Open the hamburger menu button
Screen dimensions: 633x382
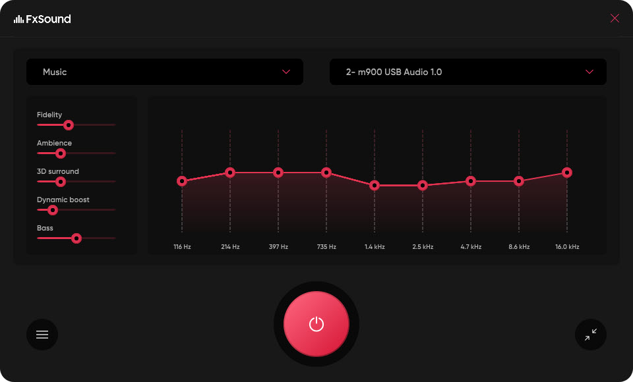pyautogui.click(x=42, y=335)
